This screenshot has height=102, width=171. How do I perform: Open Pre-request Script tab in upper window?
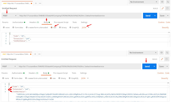[61, 22]
